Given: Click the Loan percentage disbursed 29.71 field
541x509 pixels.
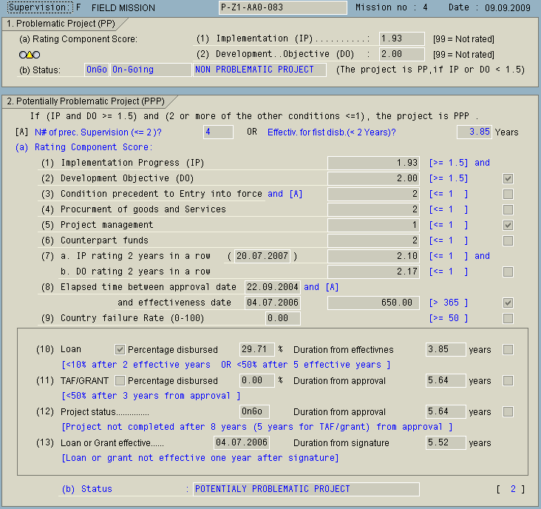Looking at the screenshot, I should pyautogui.click(x=257, y=349).
